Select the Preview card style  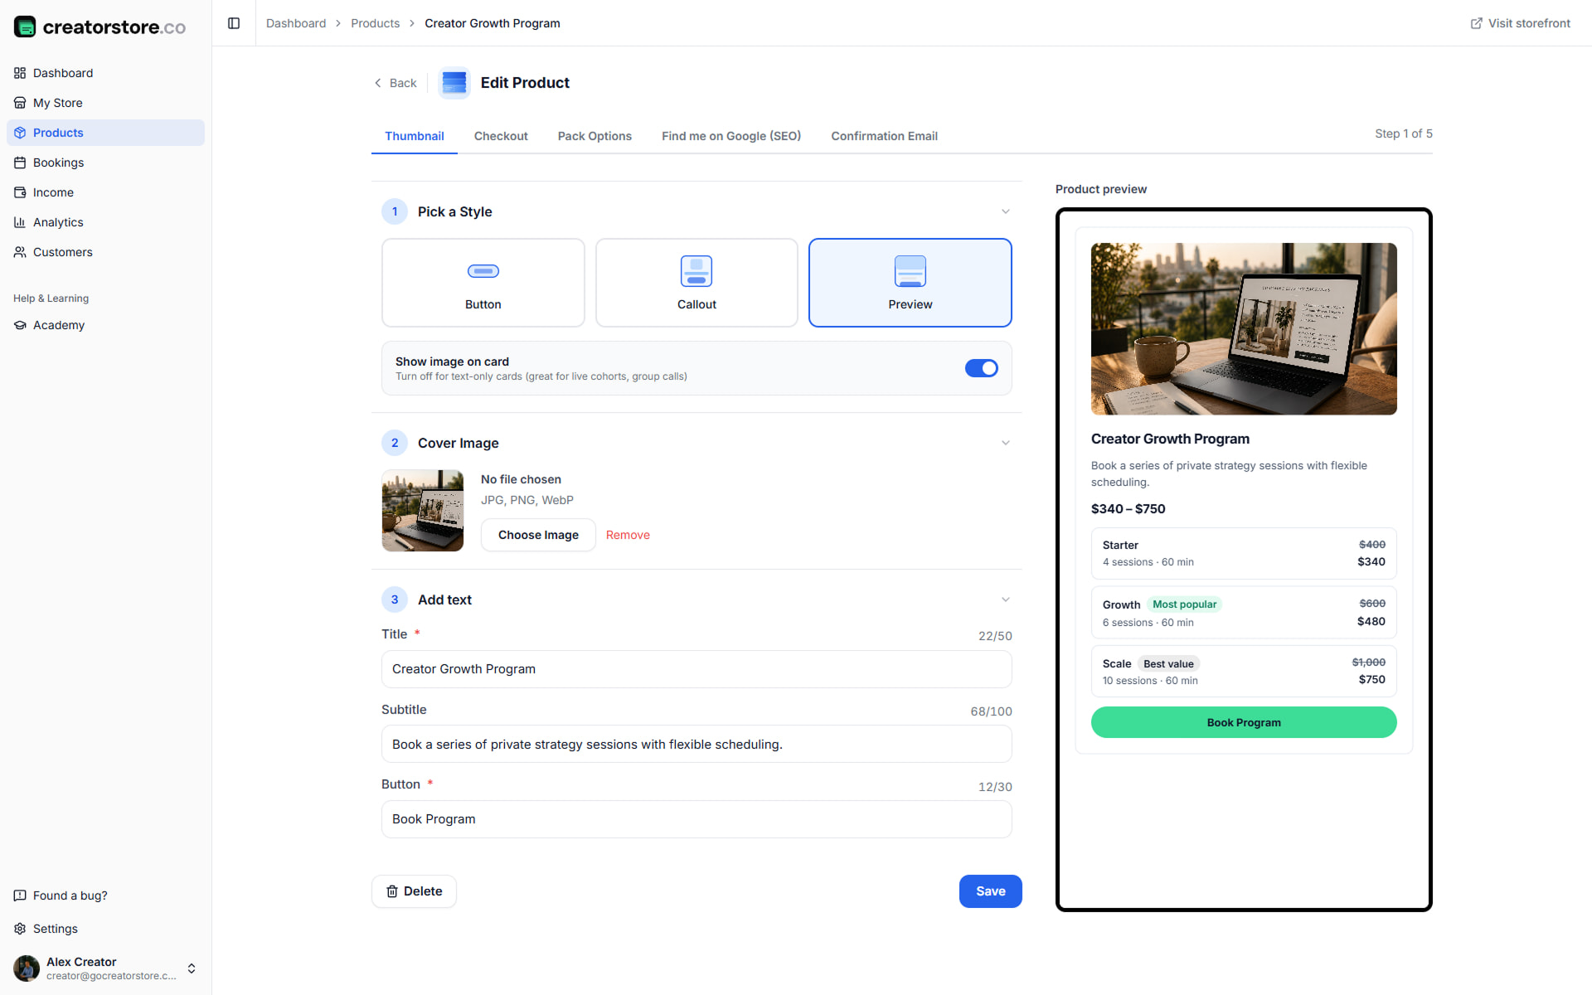910,283
